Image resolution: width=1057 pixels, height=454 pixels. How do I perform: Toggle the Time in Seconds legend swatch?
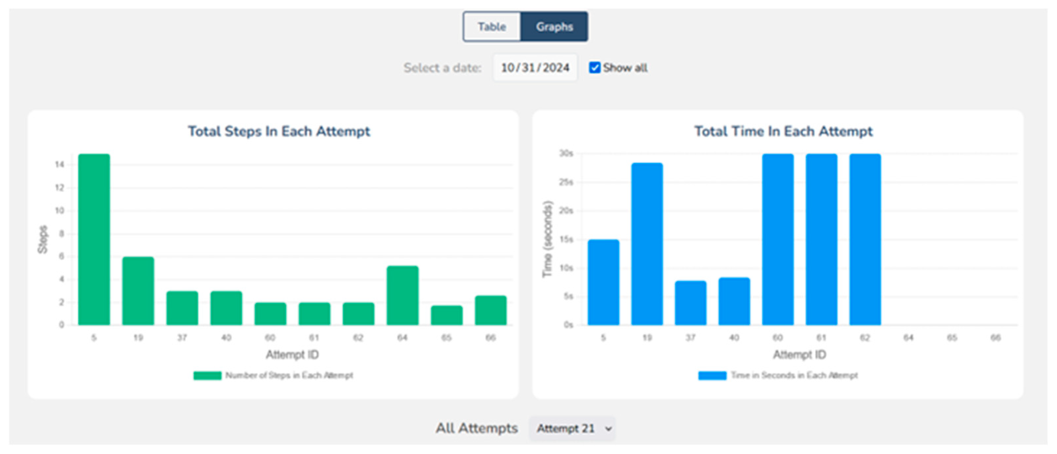click(x=712, y=375)
